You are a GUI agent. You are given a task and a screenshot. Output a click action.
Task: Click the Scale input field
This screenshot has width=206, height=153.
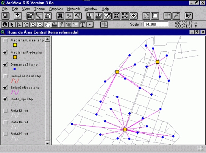156,24
